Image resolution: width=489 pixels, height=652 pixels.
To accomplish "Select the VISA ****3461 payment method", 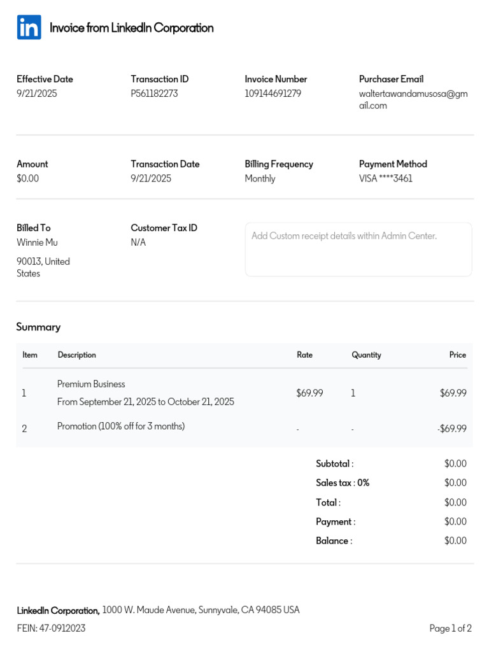I will tap(385, 178).
